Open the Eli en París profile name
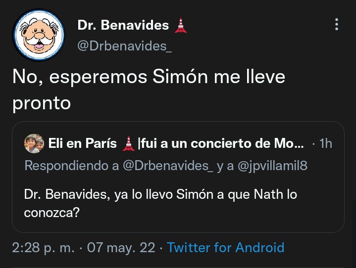The image size is (356, 268). [x=82, y=143]
